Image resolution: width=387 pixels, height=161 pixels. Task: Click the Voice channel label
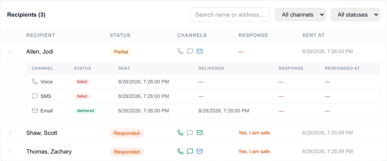(46, 82)
